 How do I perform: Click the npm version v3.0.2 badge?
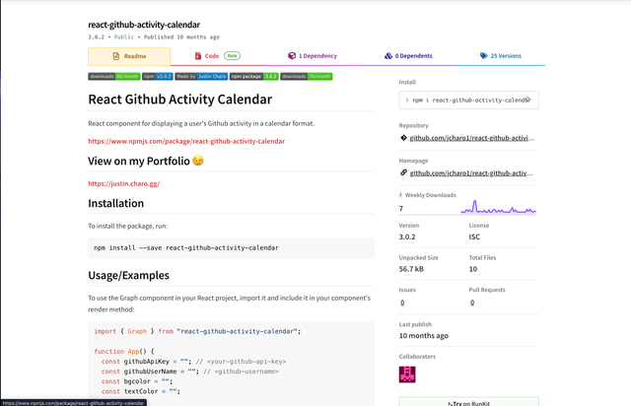coord(156,76)
